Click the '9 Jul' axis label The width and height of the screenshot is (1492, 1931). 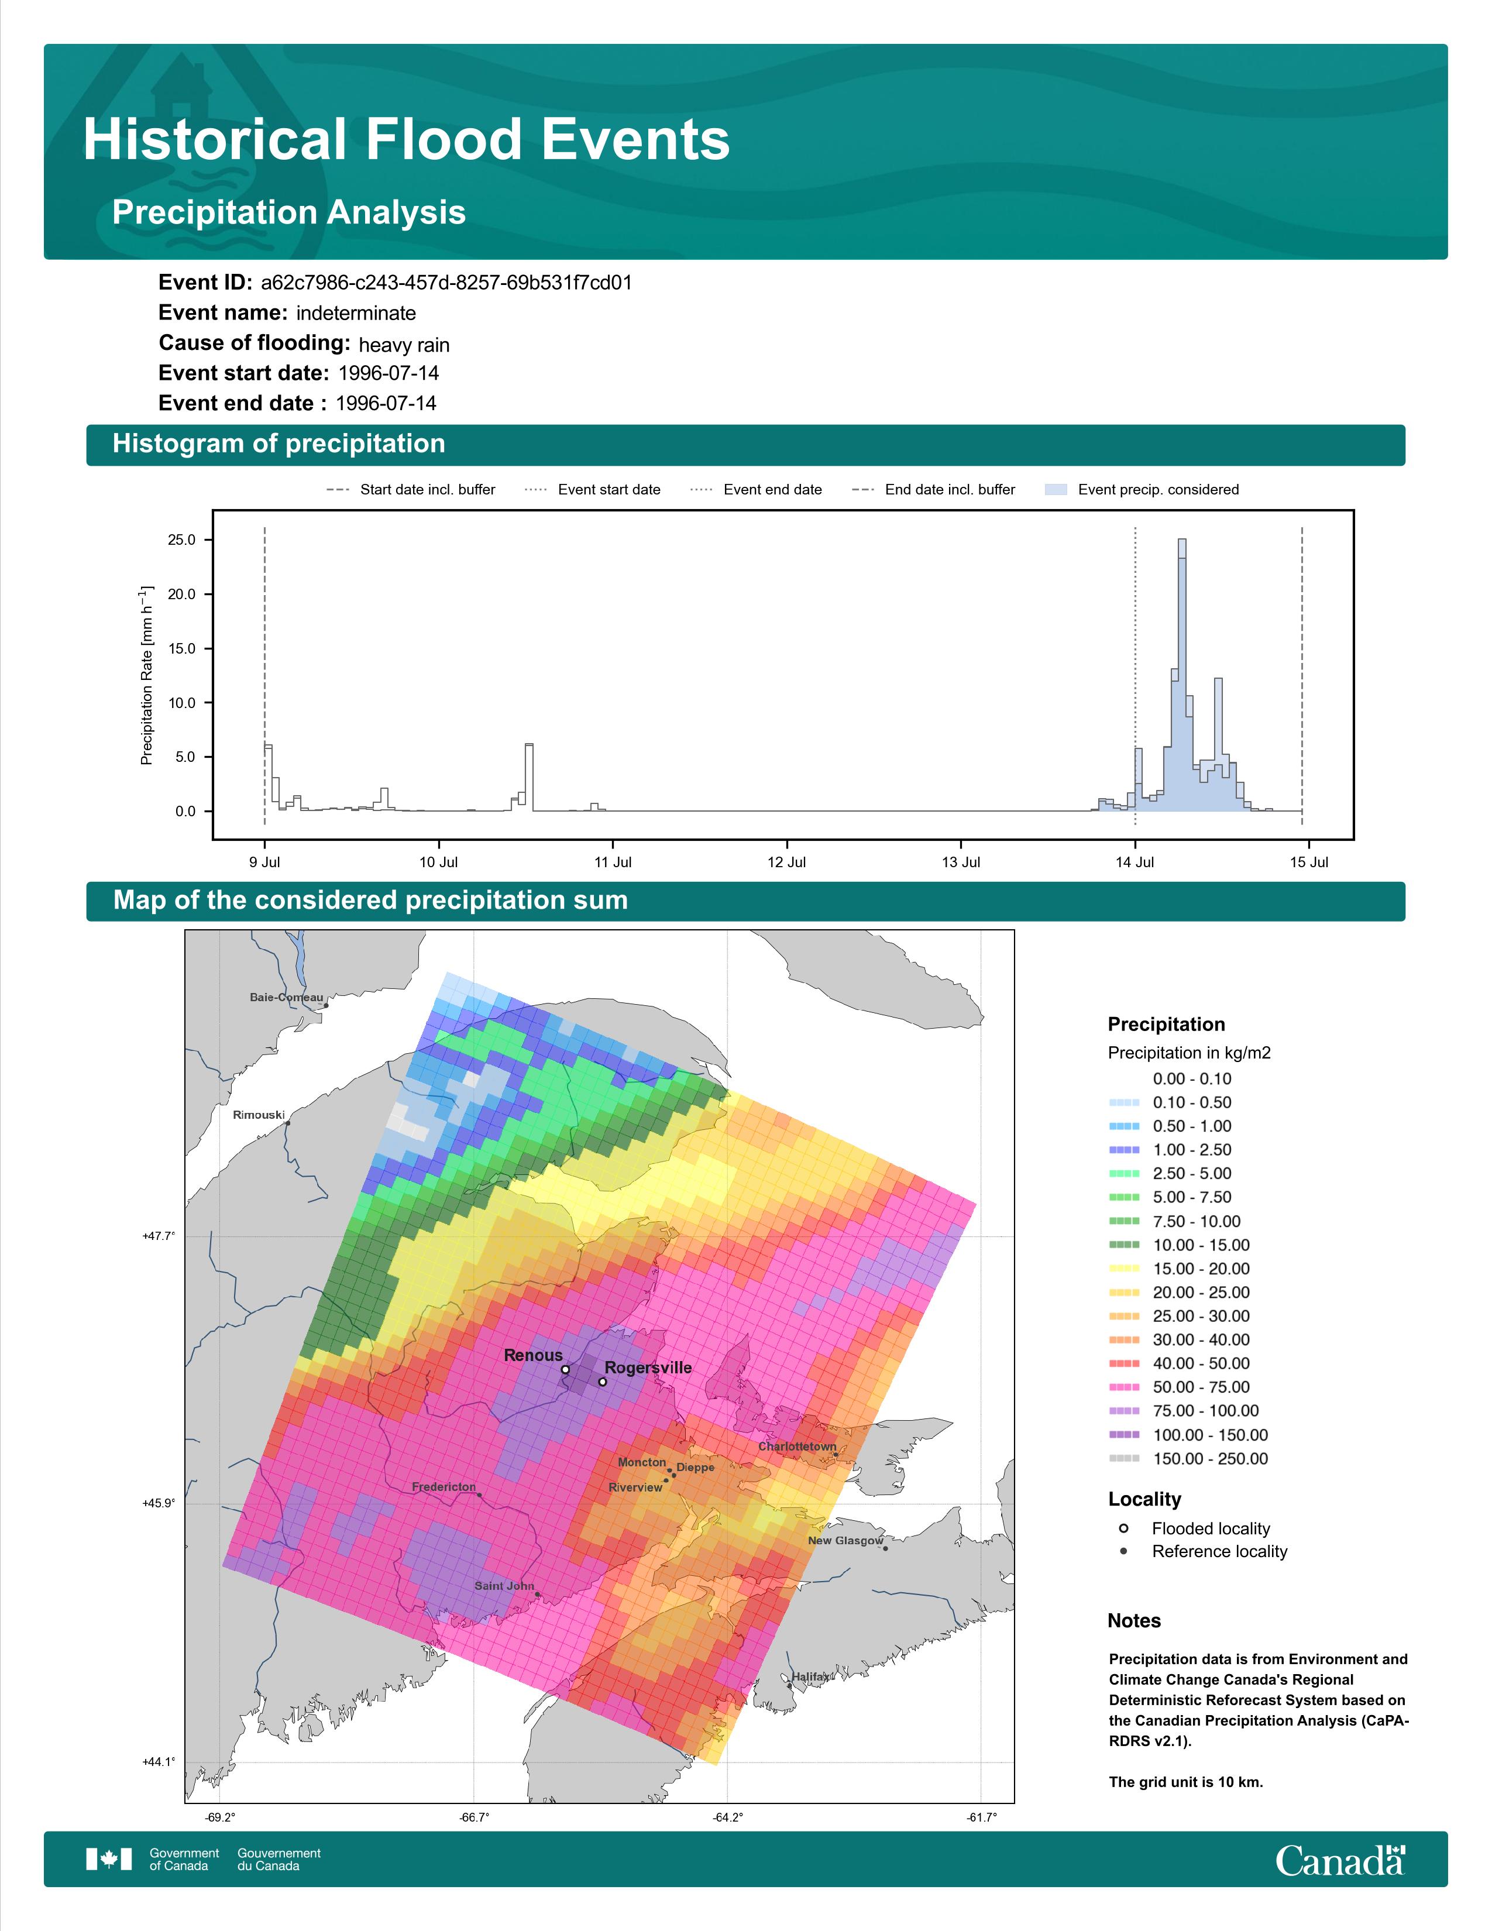click(x=264, y=862)
